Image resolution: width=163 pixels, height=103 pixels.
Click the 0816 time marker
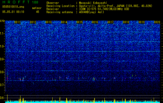(95, 22)
